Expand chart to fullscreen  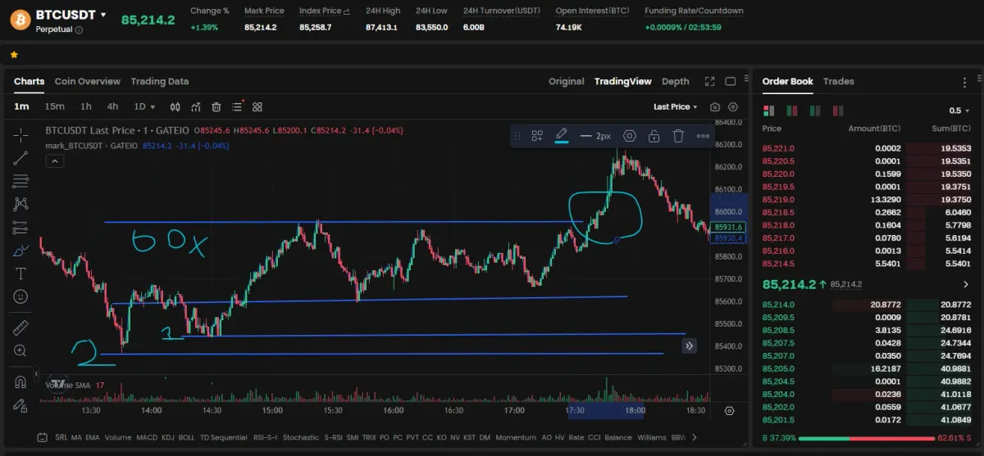coord(710,81)
